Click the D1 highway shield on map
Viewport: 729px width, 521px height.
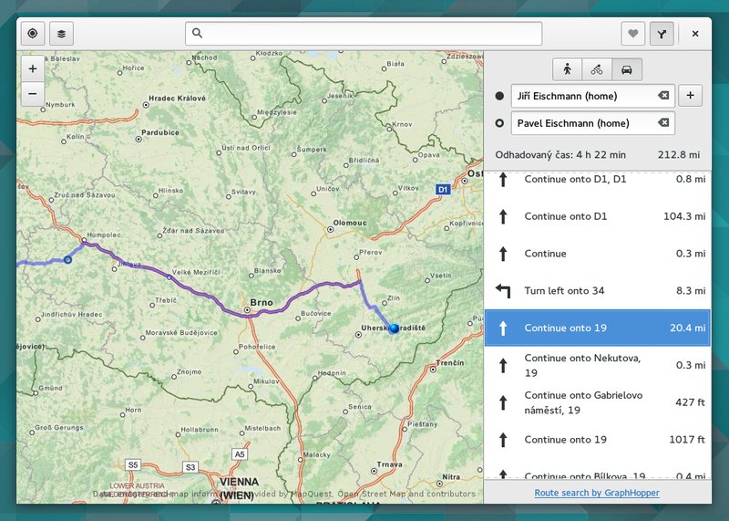click(x=443, y=190)
